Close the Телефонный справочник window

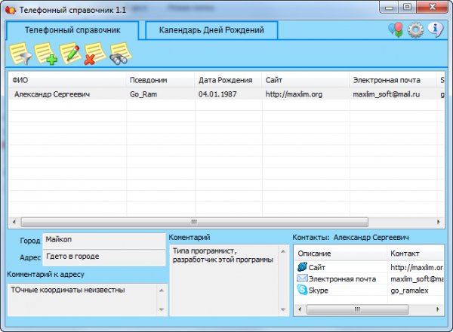(x=432, y=7)
